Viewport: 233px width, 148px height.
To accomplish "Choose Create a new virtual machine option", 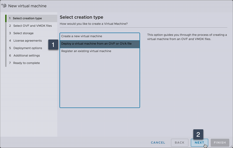I will point(82,36).
